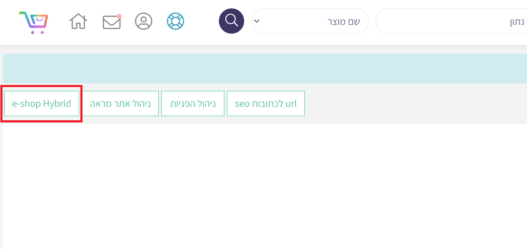The height and width of the screenshot is (249, 527).
Task: Select the שם מוצר label in the combo box
Action: [x=343, y=21]
